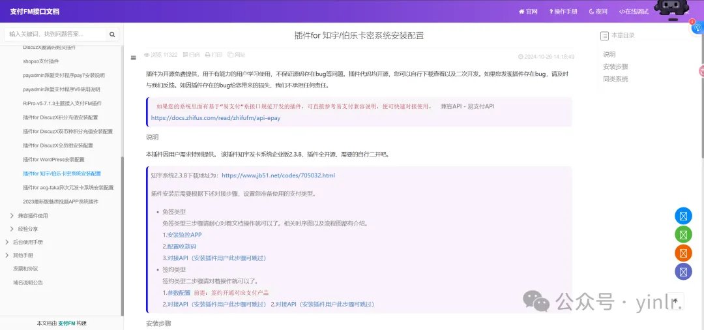This screenshot has width=704, height=330.
Task: Open 插件for acg-faka异次元发卡系统安装配置
Action: tap(68, 187)
